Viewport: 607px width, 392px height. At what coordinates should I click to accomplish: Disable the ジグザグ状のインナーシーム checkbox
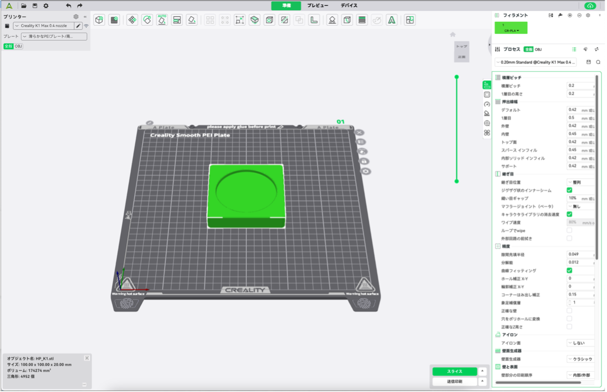(x=569, y=190)
